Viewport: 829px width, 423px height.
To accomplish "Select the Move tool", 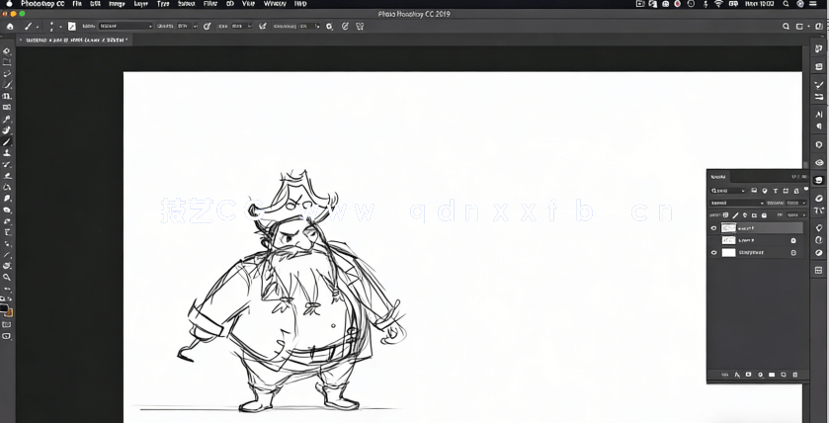I will (7, 50).
